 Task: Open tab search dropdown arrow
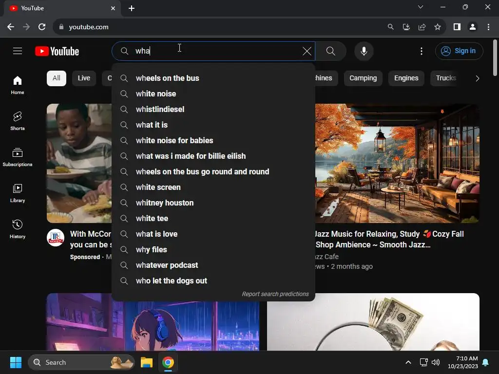(421, 7)
